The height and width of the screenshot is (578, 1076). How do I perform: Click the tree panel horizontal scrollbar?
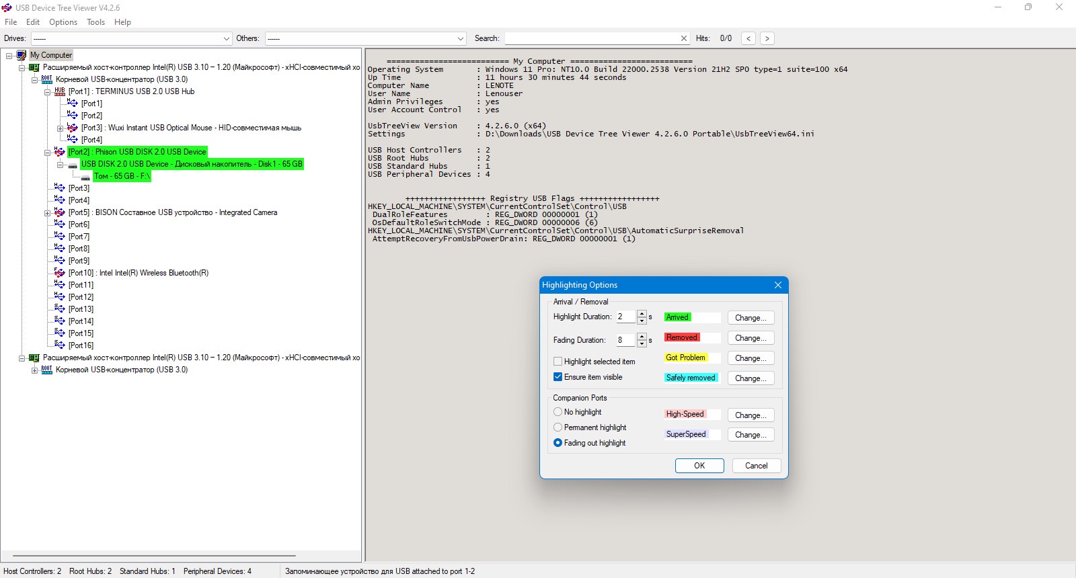click(154, 556)
